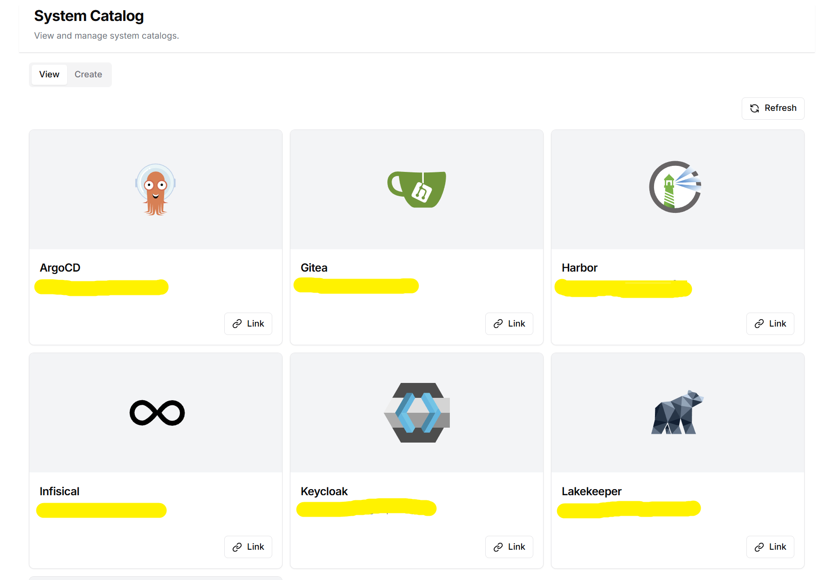Click the Gitea tea cup logo
Image resolution: width=827 pixels, height=580 pixels.
pos(417,189)
